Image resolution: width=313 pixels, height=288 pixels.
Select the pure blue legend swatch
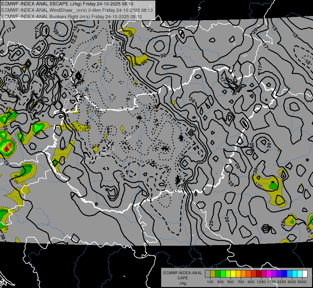pos(284,274)
